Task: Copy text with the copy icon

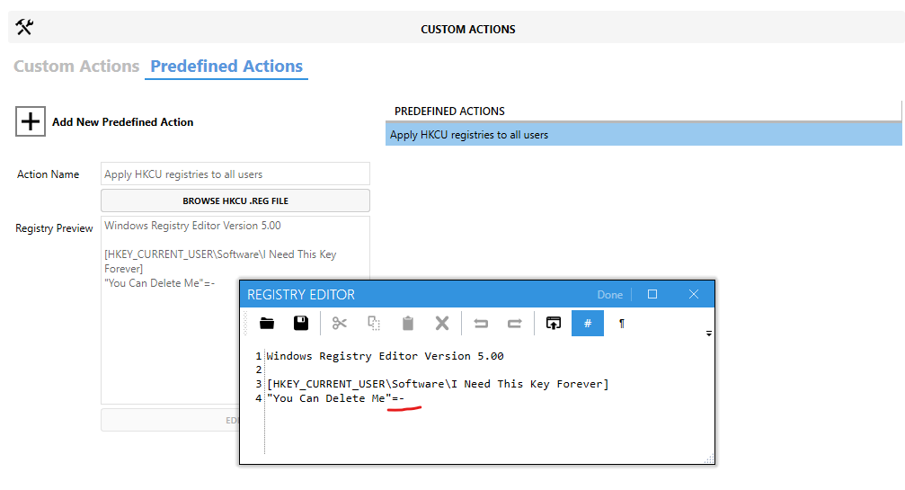Action: [374, 323]
